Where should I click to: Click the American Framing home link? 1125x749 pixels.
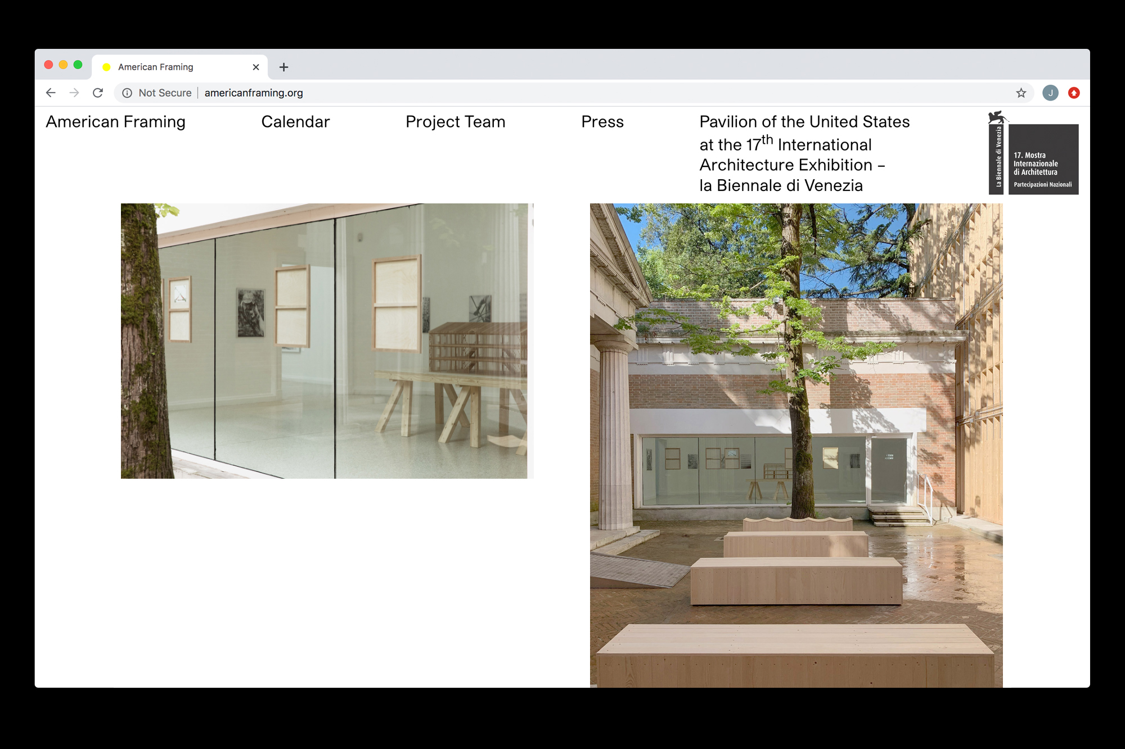pos(115,122)
